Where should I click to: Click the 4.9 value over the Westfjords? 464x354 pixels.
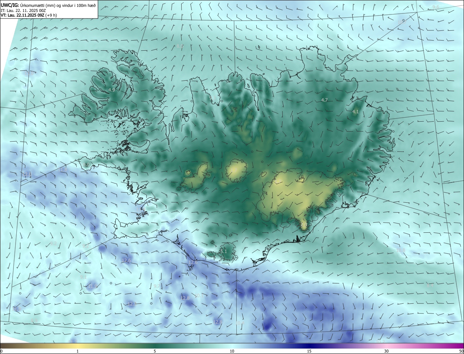(112, 90)
